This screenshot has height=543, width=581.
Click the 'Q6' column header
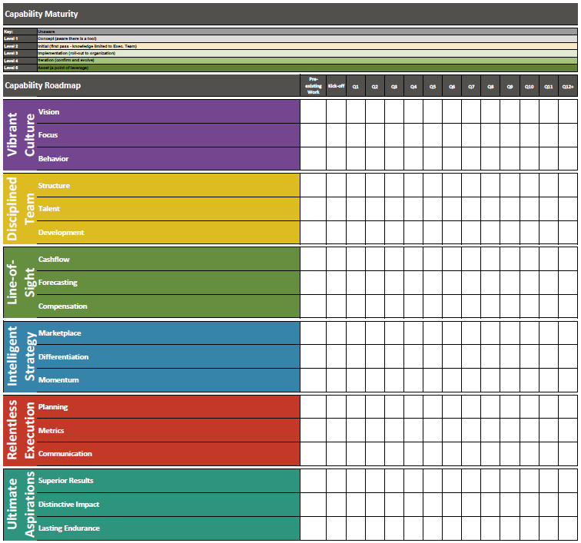click(x=452, y=85)
